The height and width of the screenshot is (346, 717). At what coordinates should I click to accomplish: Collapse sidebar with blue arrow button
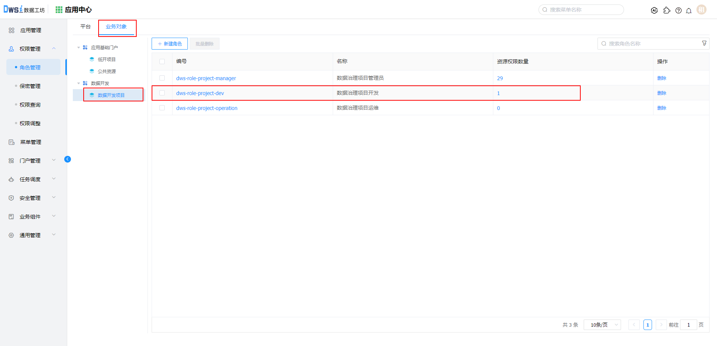coord(68,159)
